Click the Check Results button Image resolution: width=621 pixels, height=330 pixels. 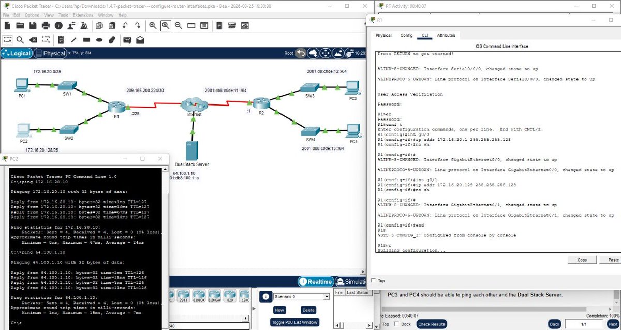[x=431, y=324]
